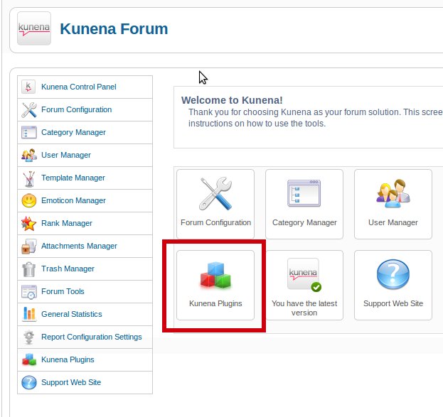Click the Trash Manager bin icon
The width and height of the screenshot is (443, 417).
coord(29,269)
